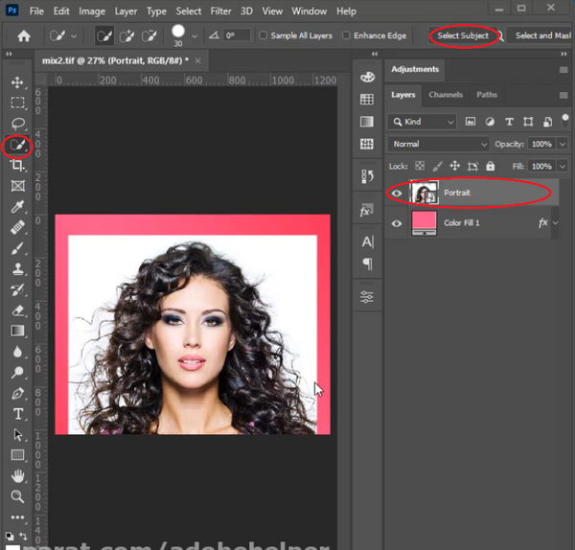Open the Edit Toolbar three-dots menu
Viewport: 575px width, 550px height.
[x=17, y=517]
